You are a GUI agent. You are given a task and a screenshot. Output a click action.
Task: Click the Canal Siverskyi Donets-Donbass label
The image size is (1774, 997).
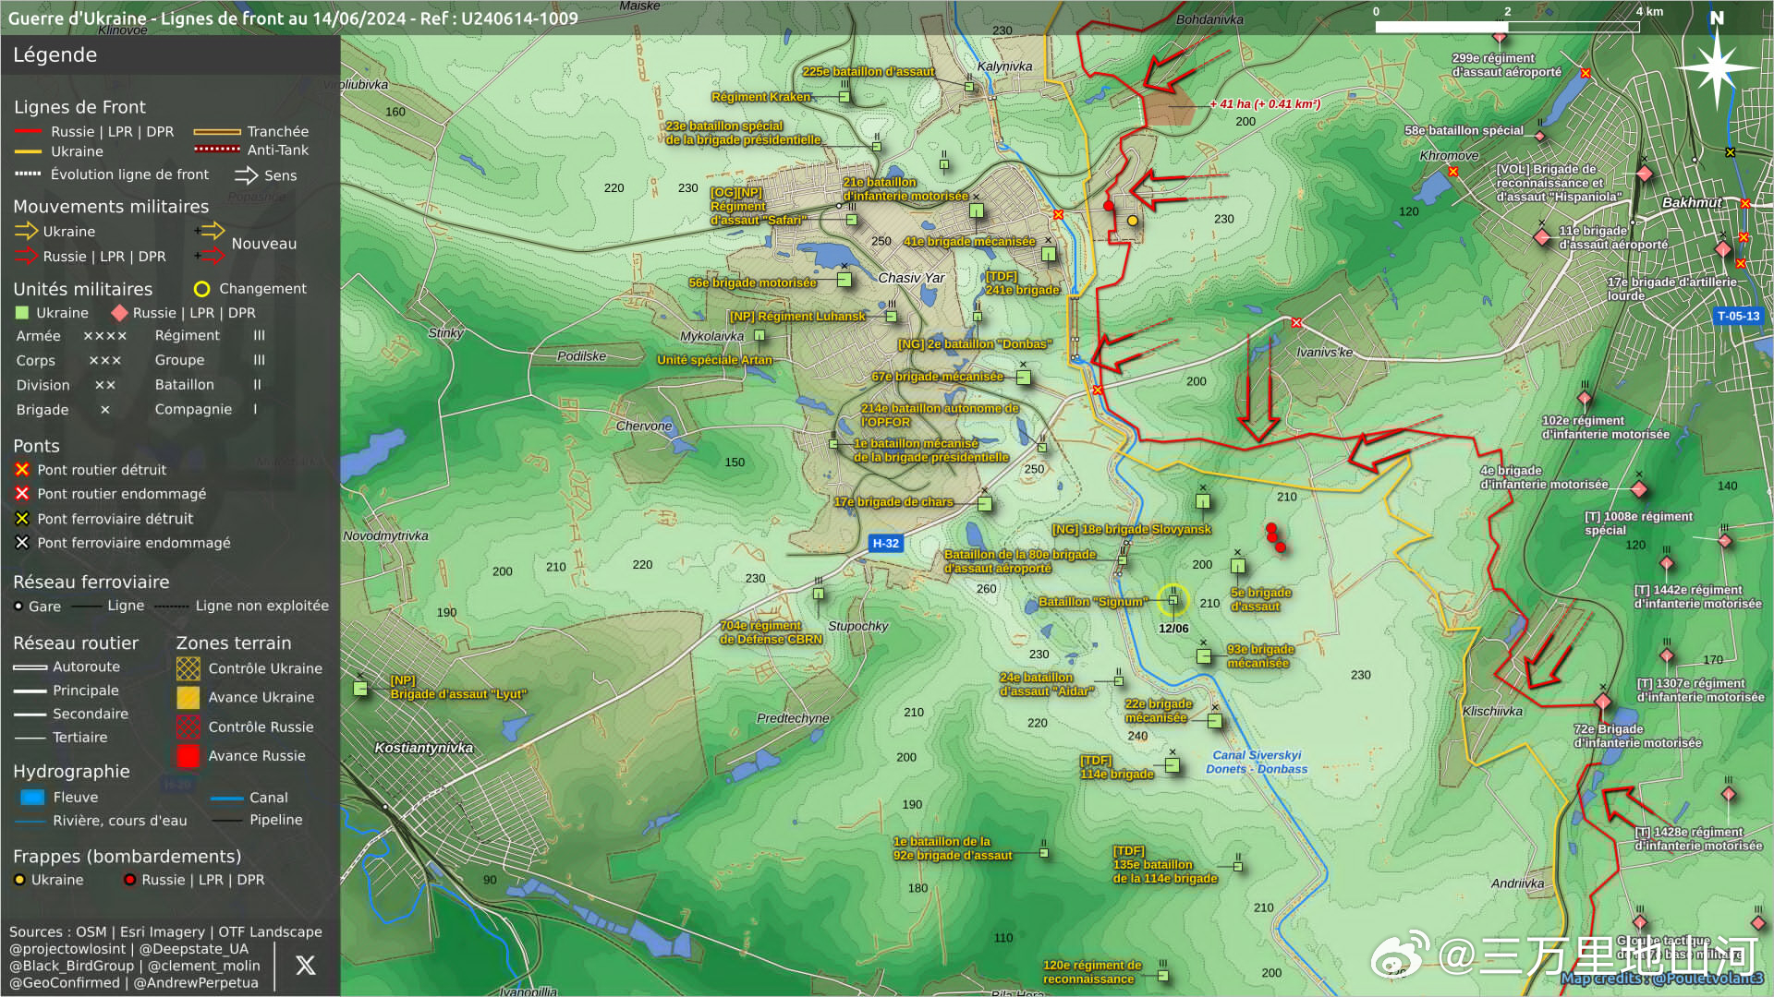click(1257, 762)
